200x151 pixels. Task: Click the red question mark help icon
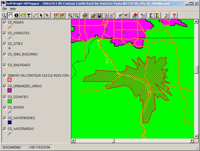[174, 15]
